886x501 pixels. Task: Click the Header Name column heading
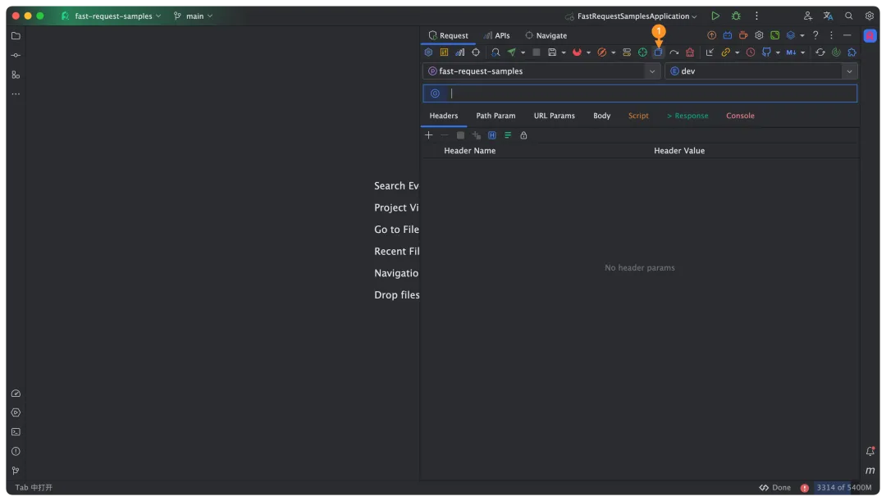coord(469,151)
